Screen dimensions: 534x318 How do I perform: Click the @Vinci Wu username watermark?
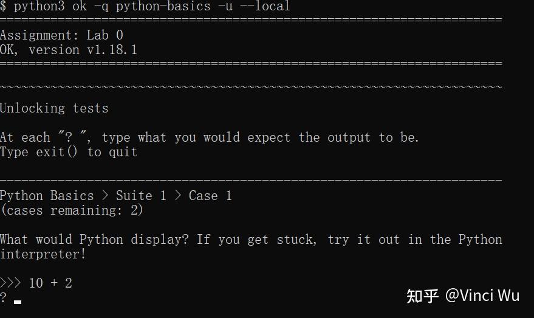(x=482, y=296)
